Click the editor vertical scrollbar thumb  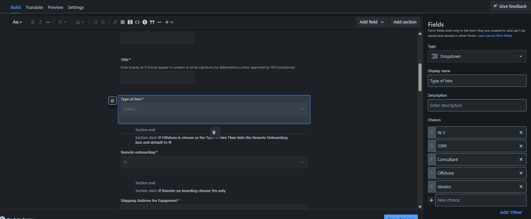pyautogui.click(x=420, y=77)
